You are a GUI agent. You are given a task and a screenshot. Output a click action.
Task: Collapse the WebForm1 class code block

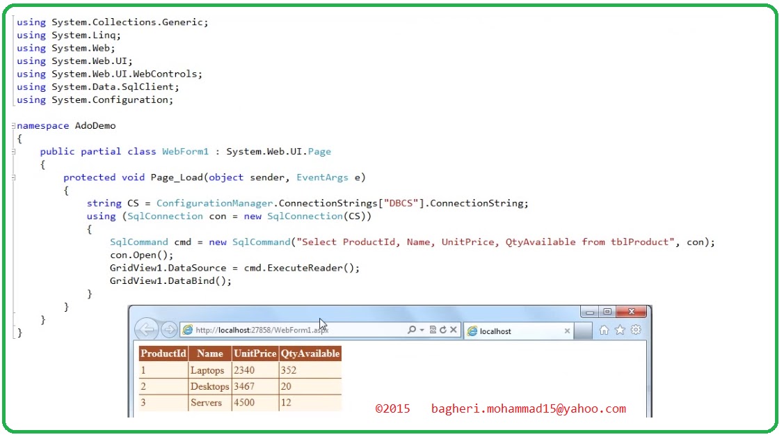tap(13, 152)
